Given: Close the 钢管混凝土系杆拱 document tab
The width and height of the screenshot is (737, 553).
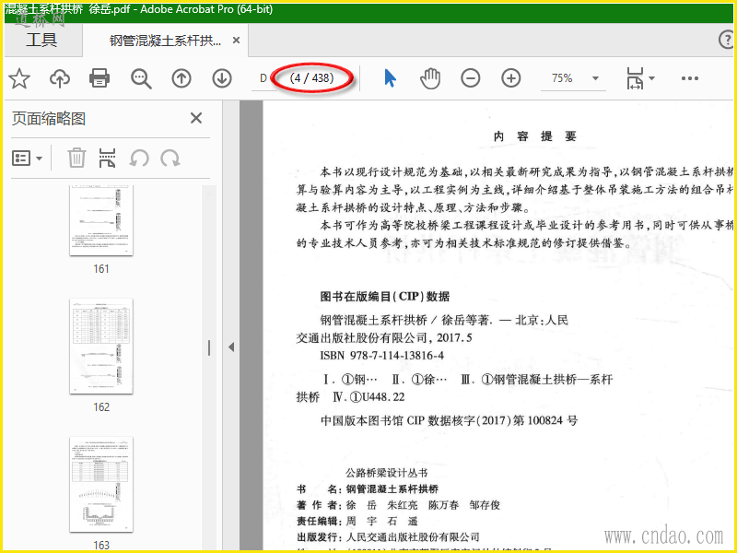Looking at the screenshot, I should coord(237,41).
